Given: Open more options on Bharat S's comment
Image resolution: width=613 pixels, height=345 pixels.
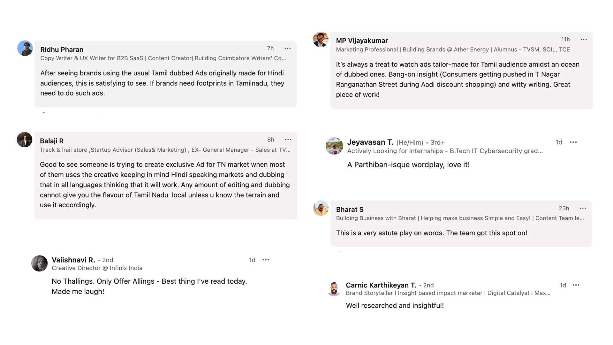Looking at the screenshot, I should coord(583,209).
